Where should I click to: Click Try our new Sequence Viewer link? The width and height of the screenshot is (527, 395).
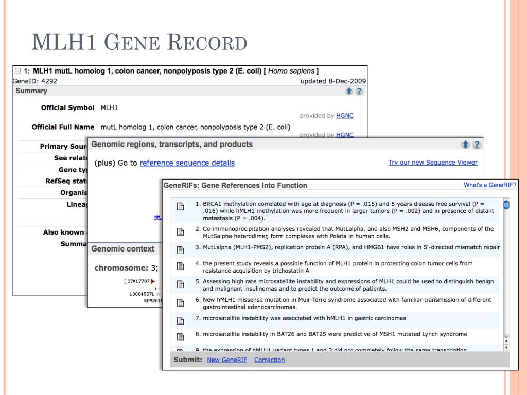pos(433,163)
